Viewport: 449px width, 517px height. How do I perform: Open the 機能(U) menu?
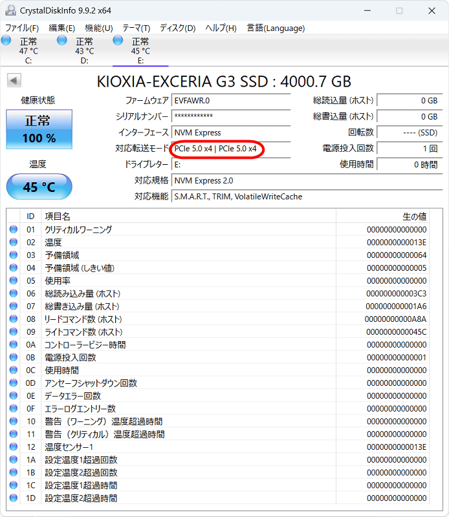(x=99, y=28)
